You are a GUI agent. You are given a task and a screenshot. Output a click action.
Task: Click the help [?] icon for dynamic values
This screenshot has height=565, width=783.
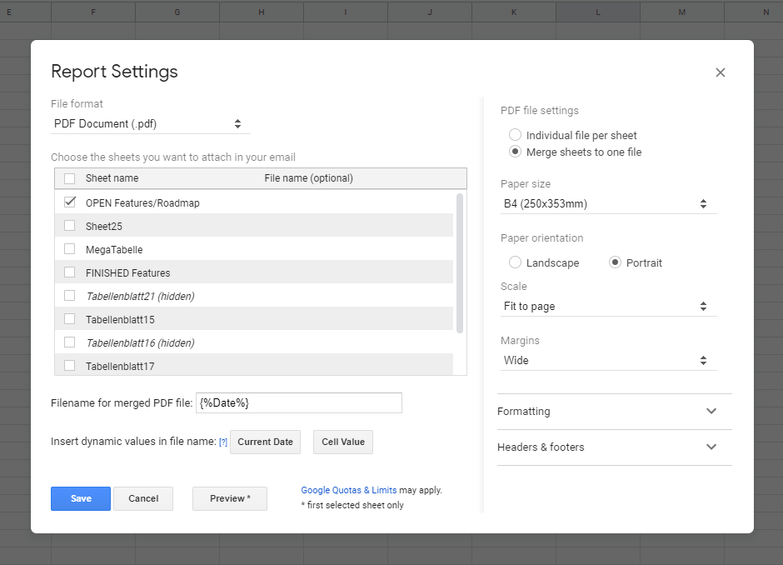click(222, 442)
